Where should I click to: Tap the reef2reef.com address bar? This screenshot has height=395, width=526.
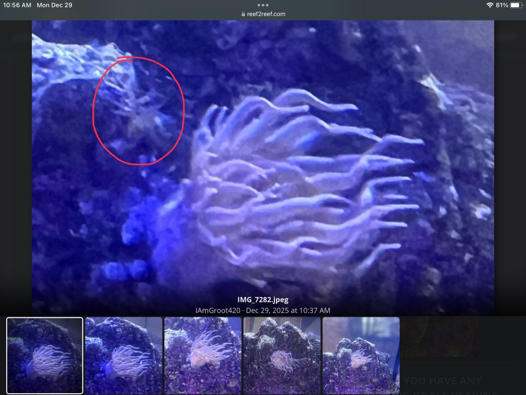pos(263,14)
